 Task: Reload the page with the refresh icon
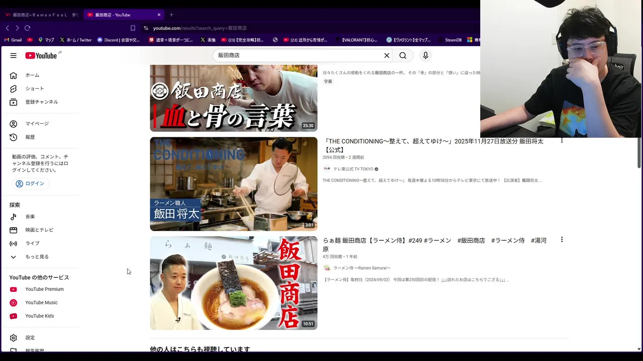pos(28,28)
